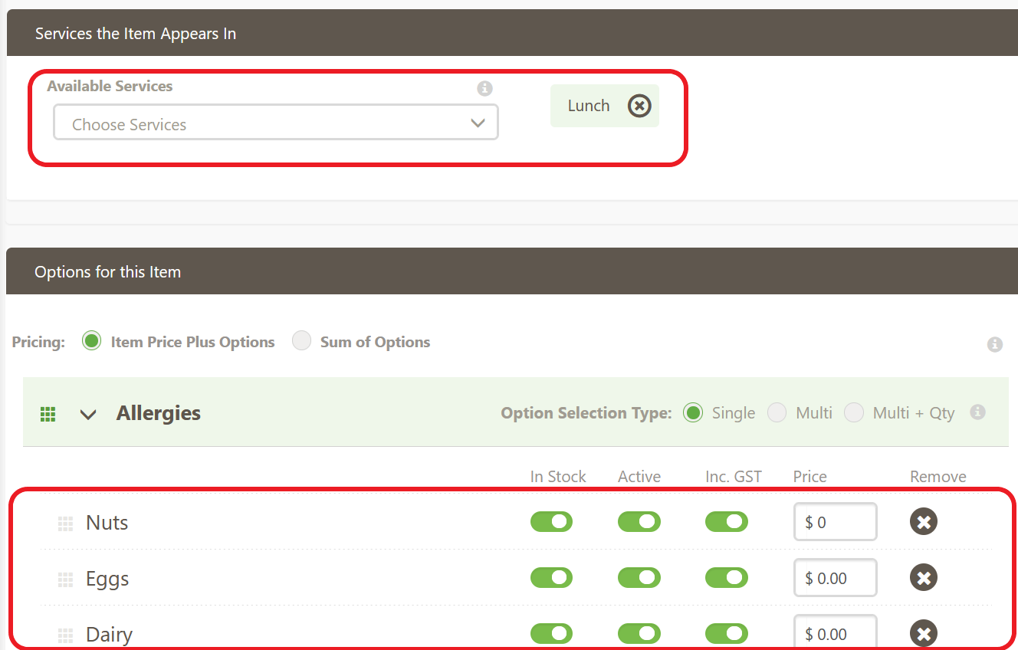
Task: Click info icon next to Multi + Qty
Action: [x=977, y=412]
